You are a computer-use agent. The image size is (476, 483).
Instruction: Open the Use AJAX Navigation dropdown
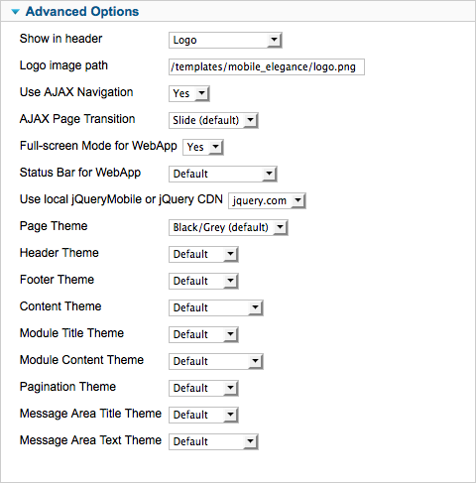189,93
